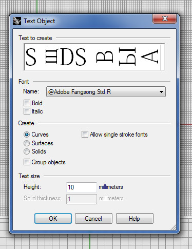Click the resize grip at the dialog corner

174,227
